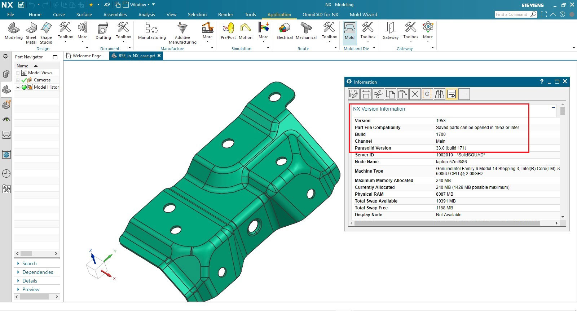
Task: Expand the Dependencies panel
Action: click(x=37, y=272)
